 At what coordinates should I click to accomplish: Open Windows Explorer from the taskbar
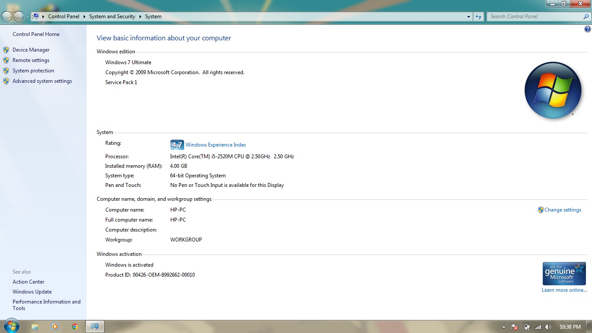[35, 326]
